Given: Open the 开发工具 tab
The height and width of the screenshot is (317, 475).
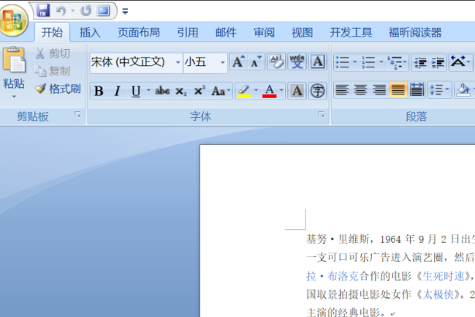Looking at the screenshot, I should (x=351, y=32).
